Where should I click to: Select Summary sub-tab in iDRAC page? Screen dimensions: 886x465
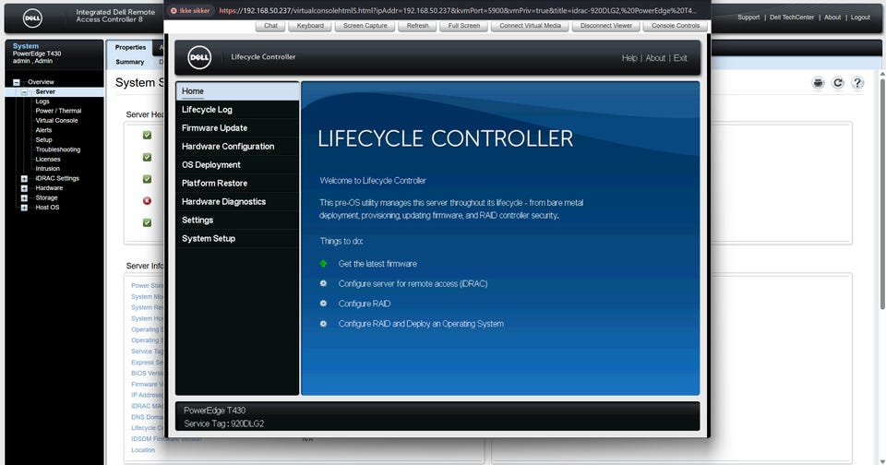click(x=130, y=62)
